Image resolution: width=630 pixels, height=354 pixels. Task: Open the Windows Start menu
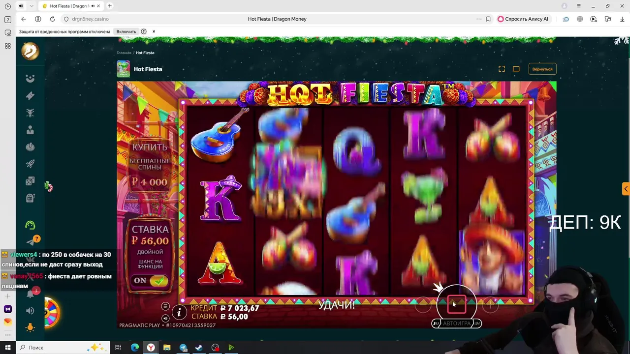(x=8, y=348)
